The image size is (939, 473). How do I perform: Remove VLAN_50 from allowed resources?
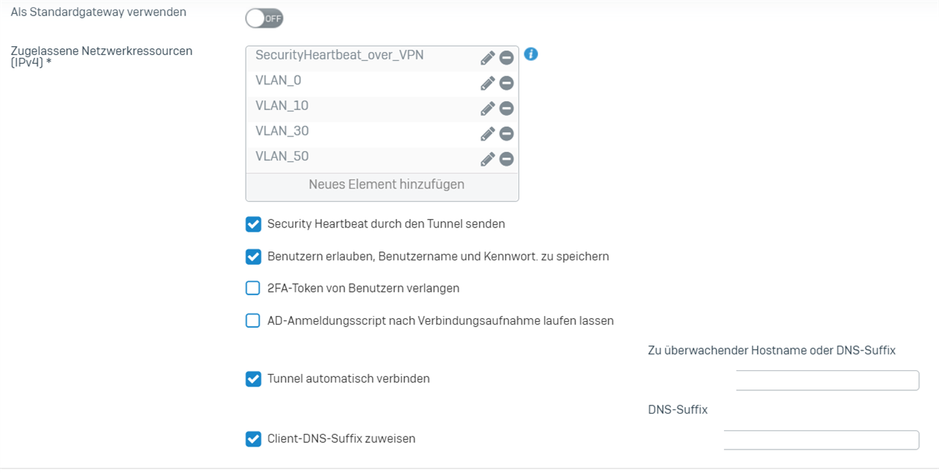(506, 159)
